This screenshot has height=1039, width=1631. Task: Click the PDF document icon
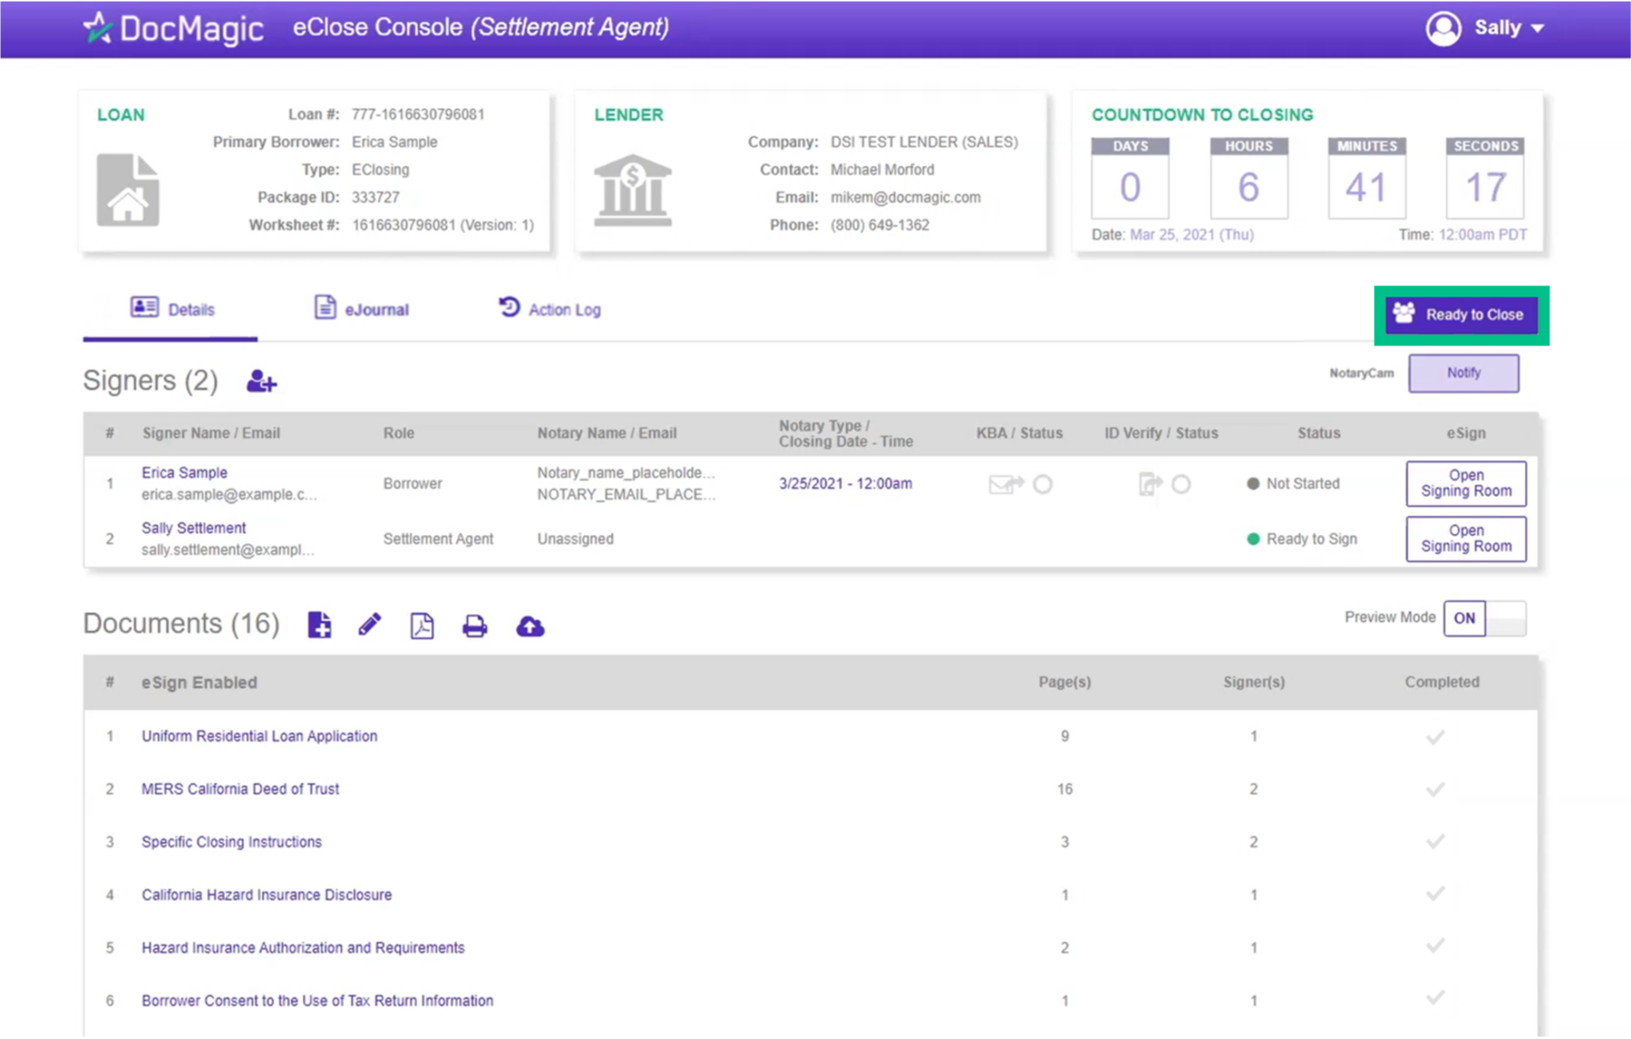[422, 625]
